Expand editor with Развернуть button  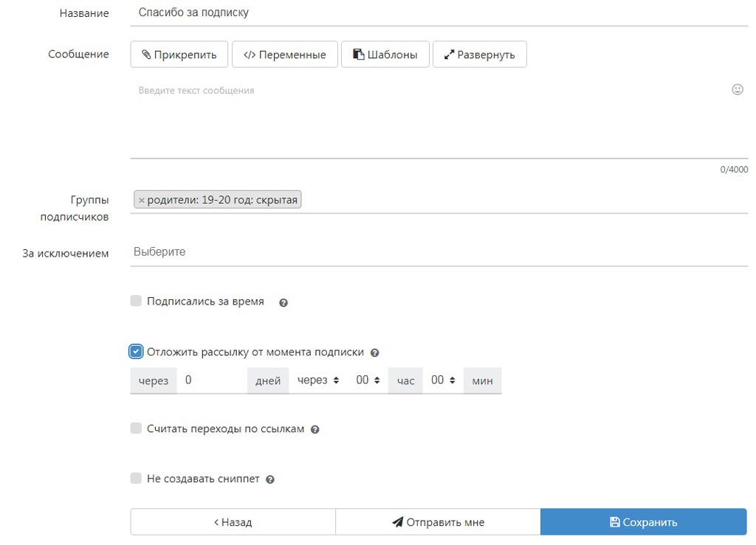479,55
